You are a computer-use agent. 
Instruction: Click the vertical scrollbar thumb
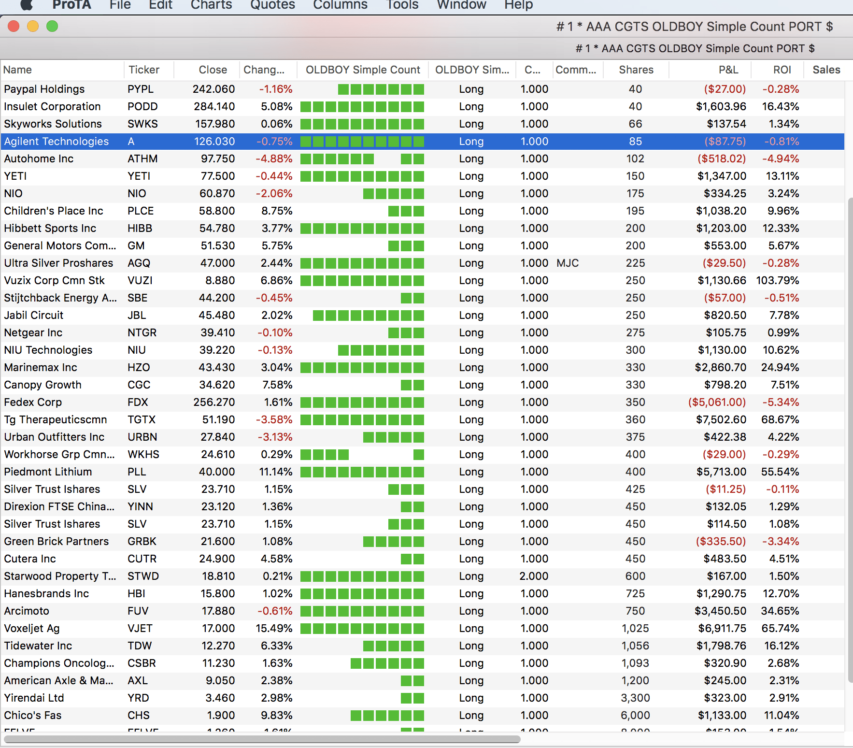pos(850,440)
